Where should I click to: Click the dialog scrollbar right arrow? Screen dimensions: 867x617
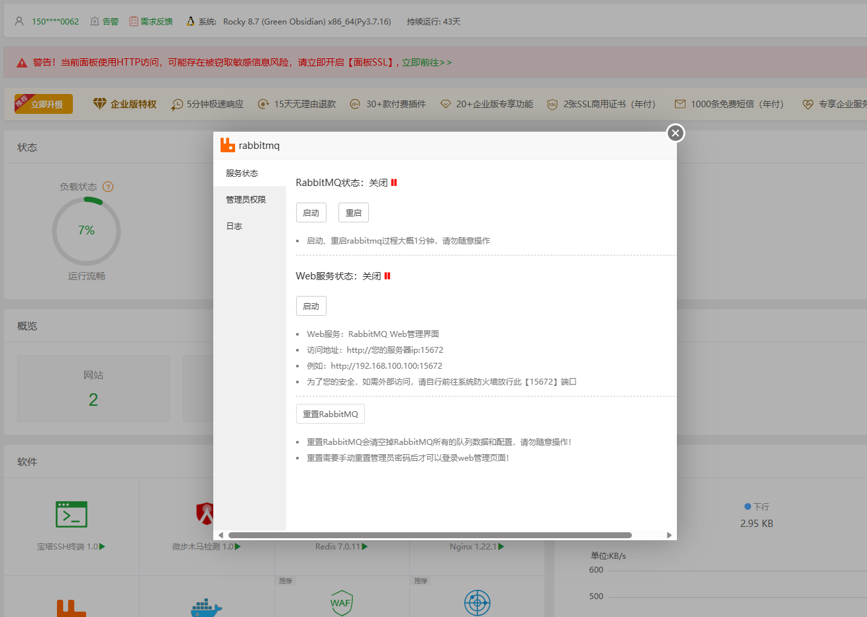(x=669, y=535)
